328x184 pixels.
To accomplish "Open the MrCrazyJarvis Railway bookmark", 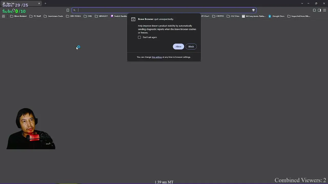I will click(x=254, y=16).
